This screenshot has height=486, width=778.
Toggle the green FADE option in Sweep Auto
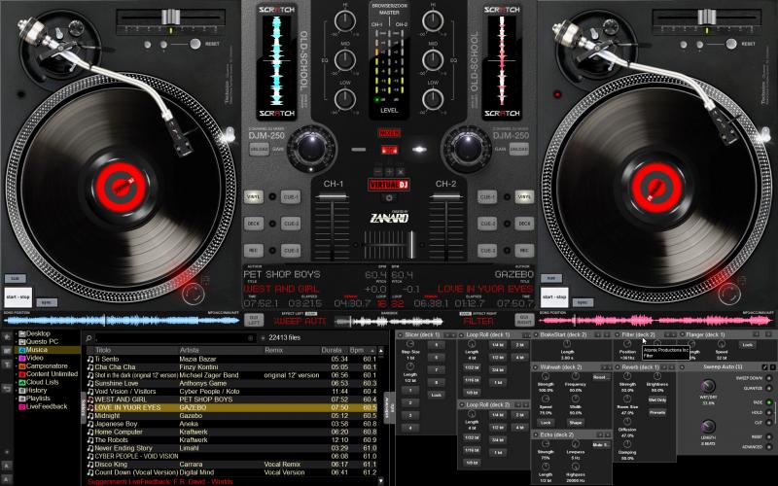pos(769,402)
